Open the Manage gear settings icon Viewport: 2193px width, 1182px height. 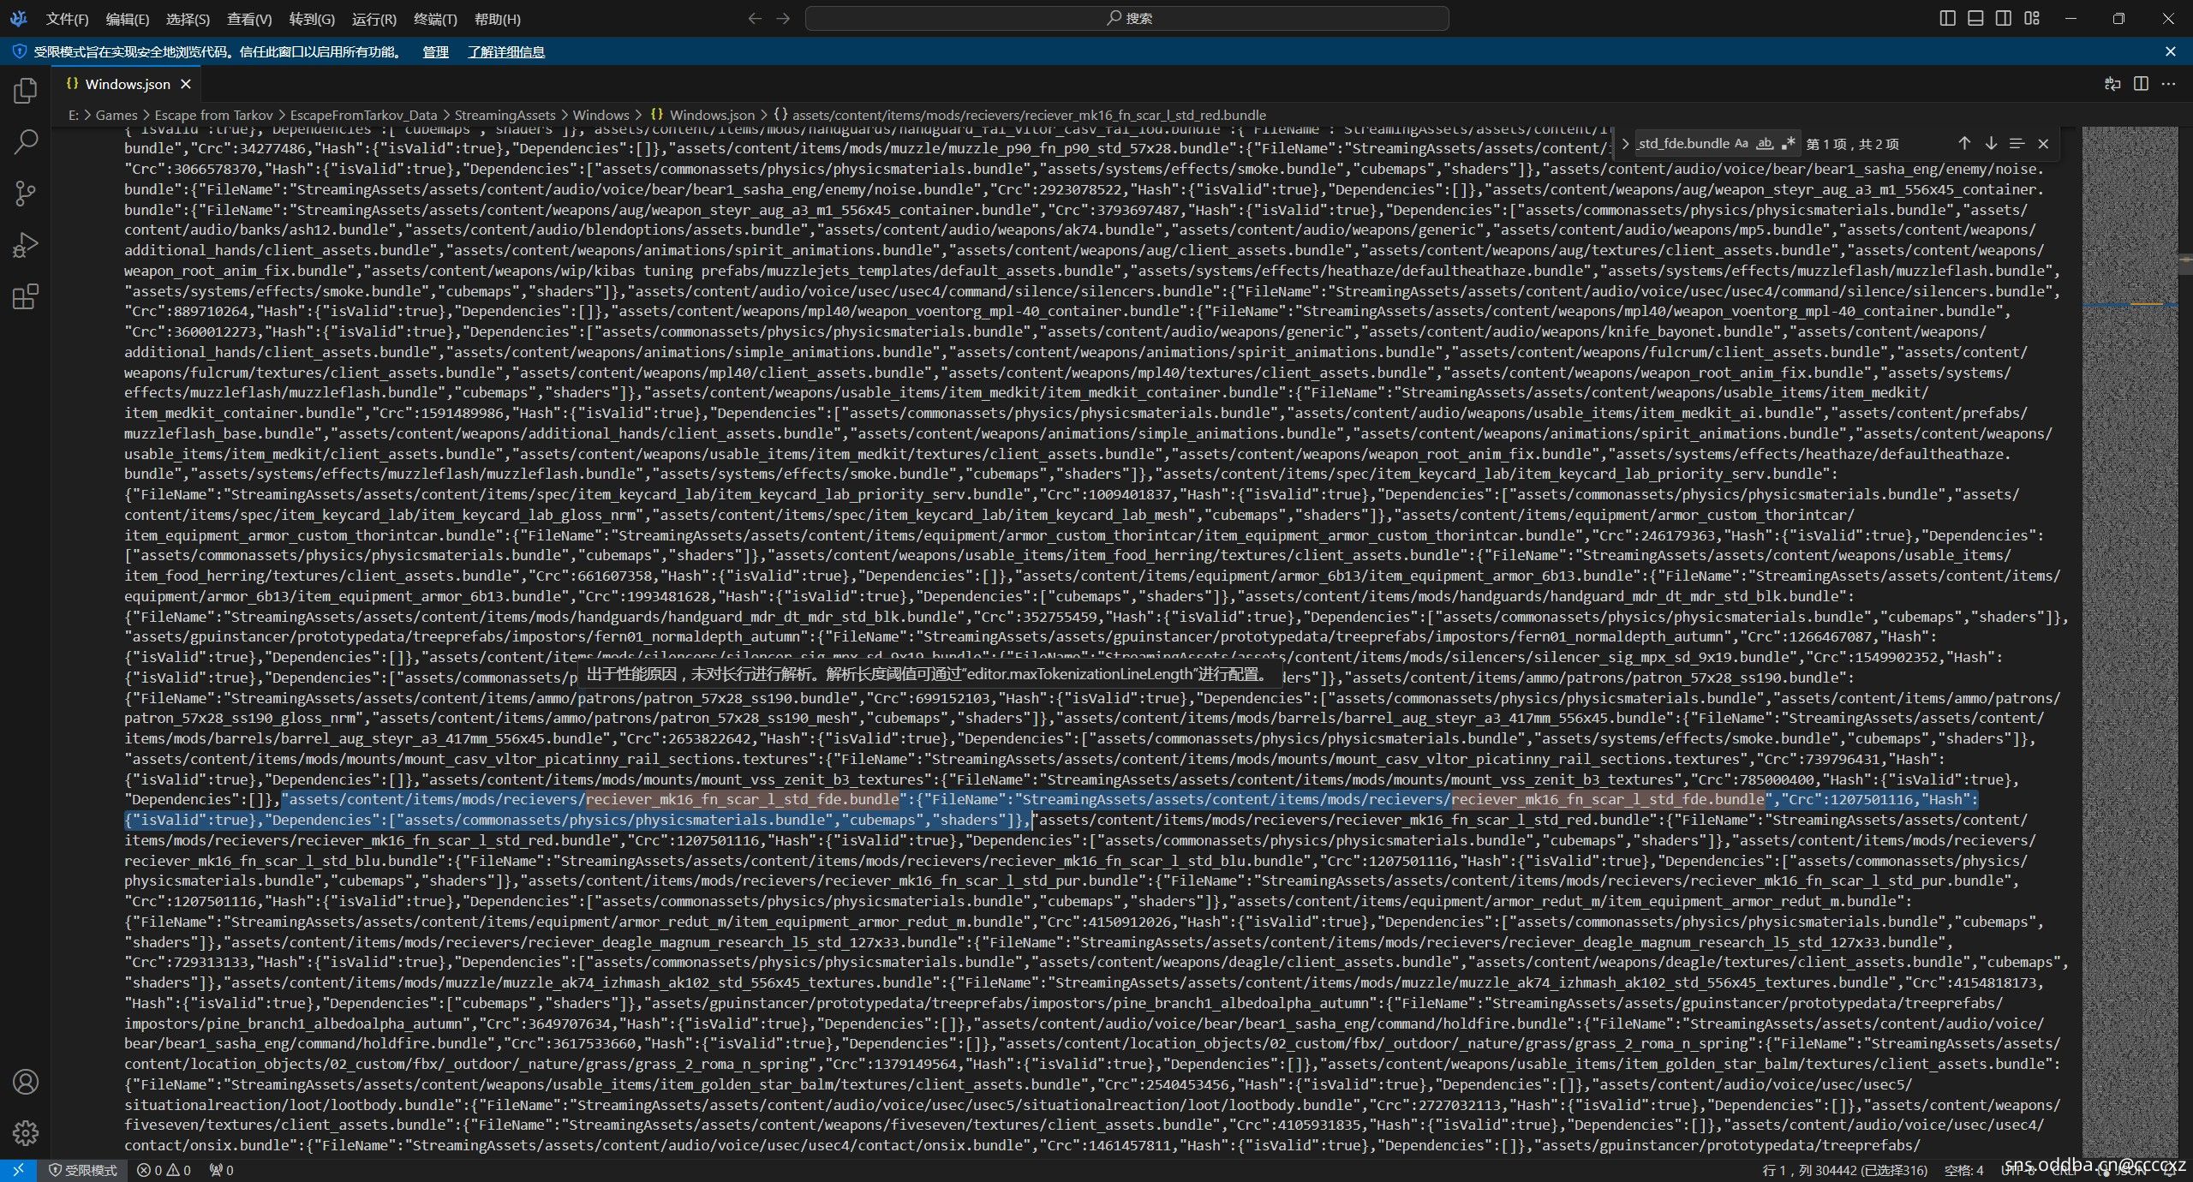pos(26,1133)
